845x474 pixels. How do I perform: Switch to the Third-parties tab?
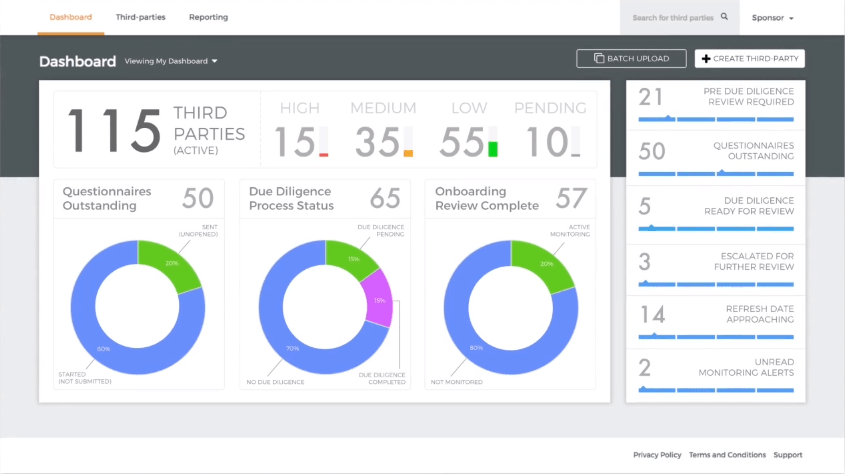(140, 17)
